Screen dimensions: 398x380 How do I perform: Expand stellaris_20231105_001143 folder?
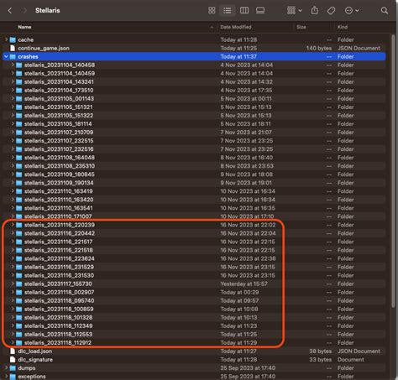coord(13,98)
